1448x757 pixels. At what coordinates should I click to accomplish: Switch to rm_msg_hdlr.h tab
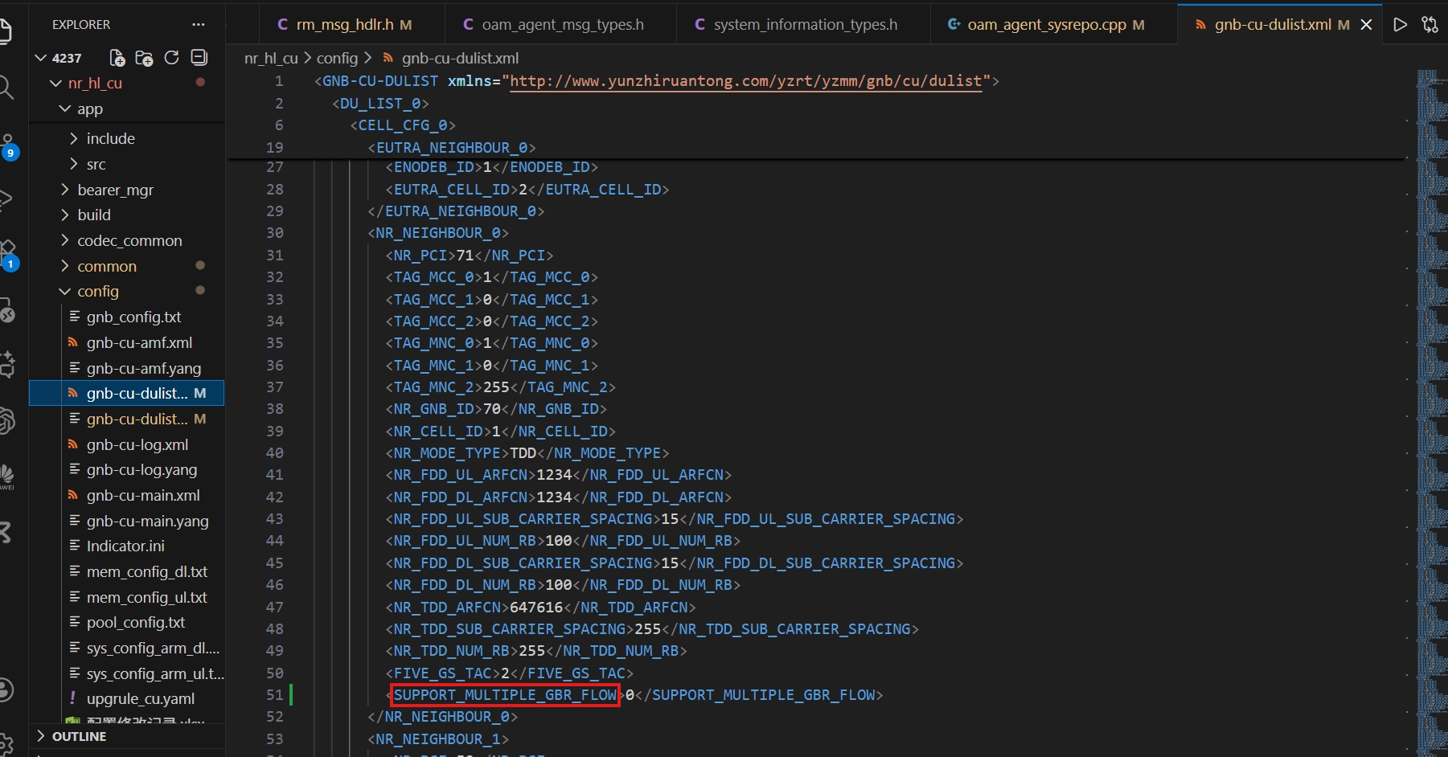click(x=344, y=25)
